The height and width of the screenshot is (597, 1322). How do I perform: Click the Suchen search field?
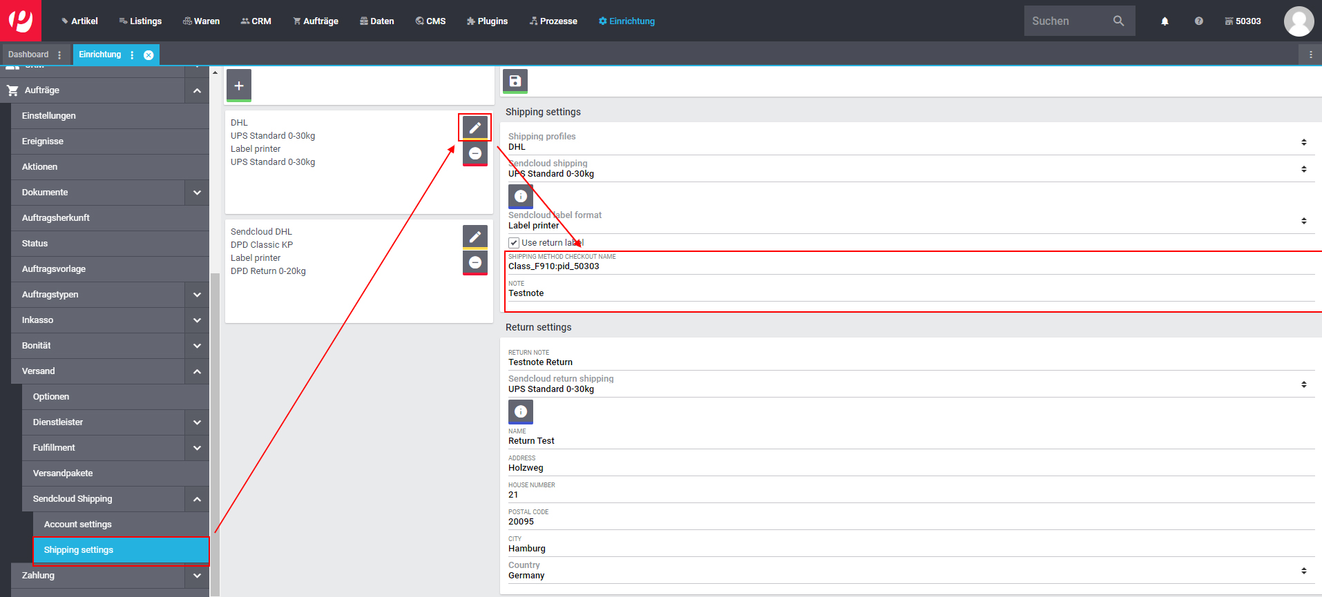pos(1067,21)
